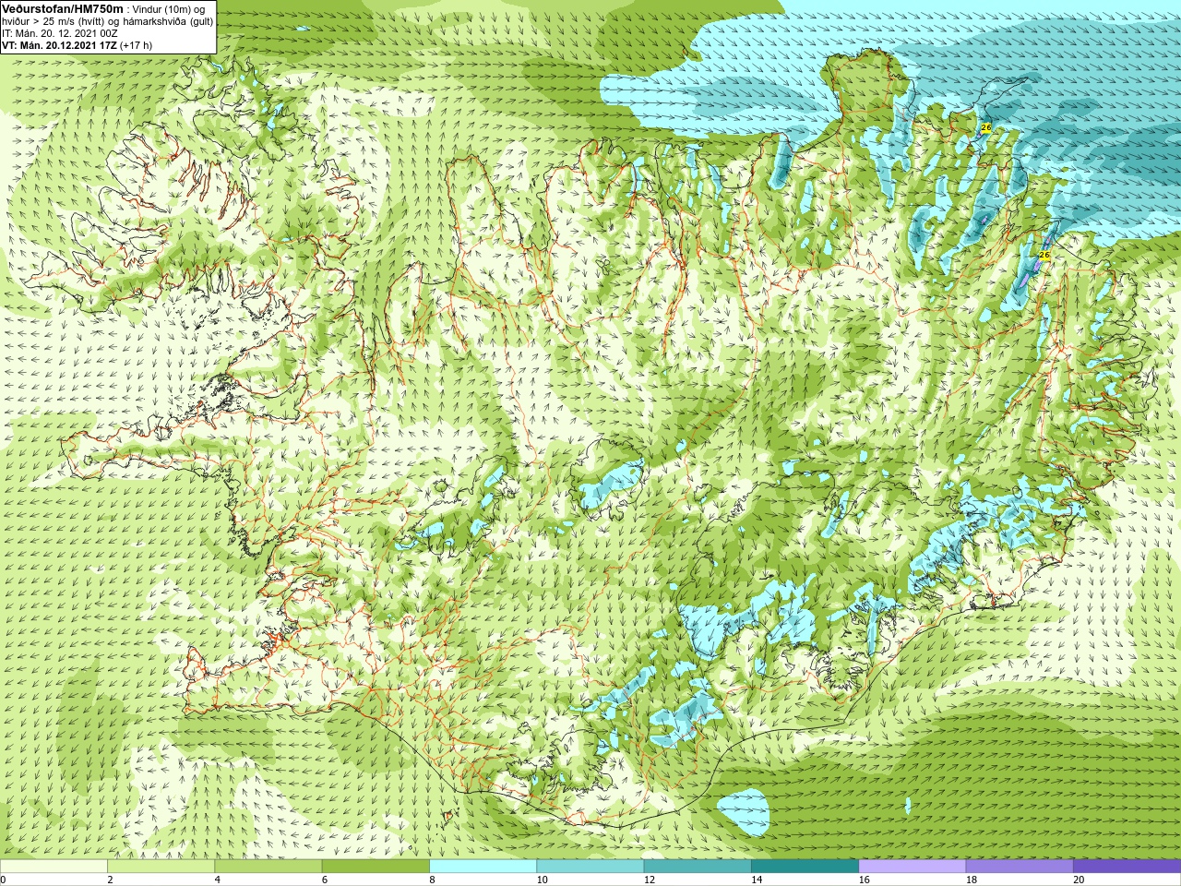The width and height of the screenshot is (1181, 886).
Task: Click the '2' label on the wind scale
Action: tap(110, 880)
